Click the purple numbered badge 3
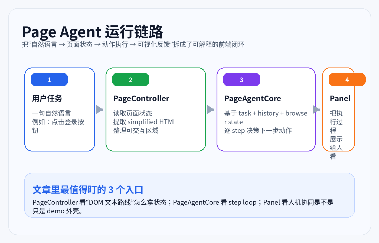The width and height of the screenshot is (379, 243). pyautogui.click(x=241, y=79)
